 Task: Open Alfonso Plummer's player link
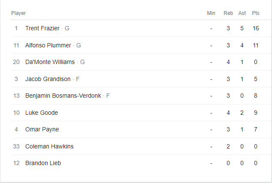[48, 45]
